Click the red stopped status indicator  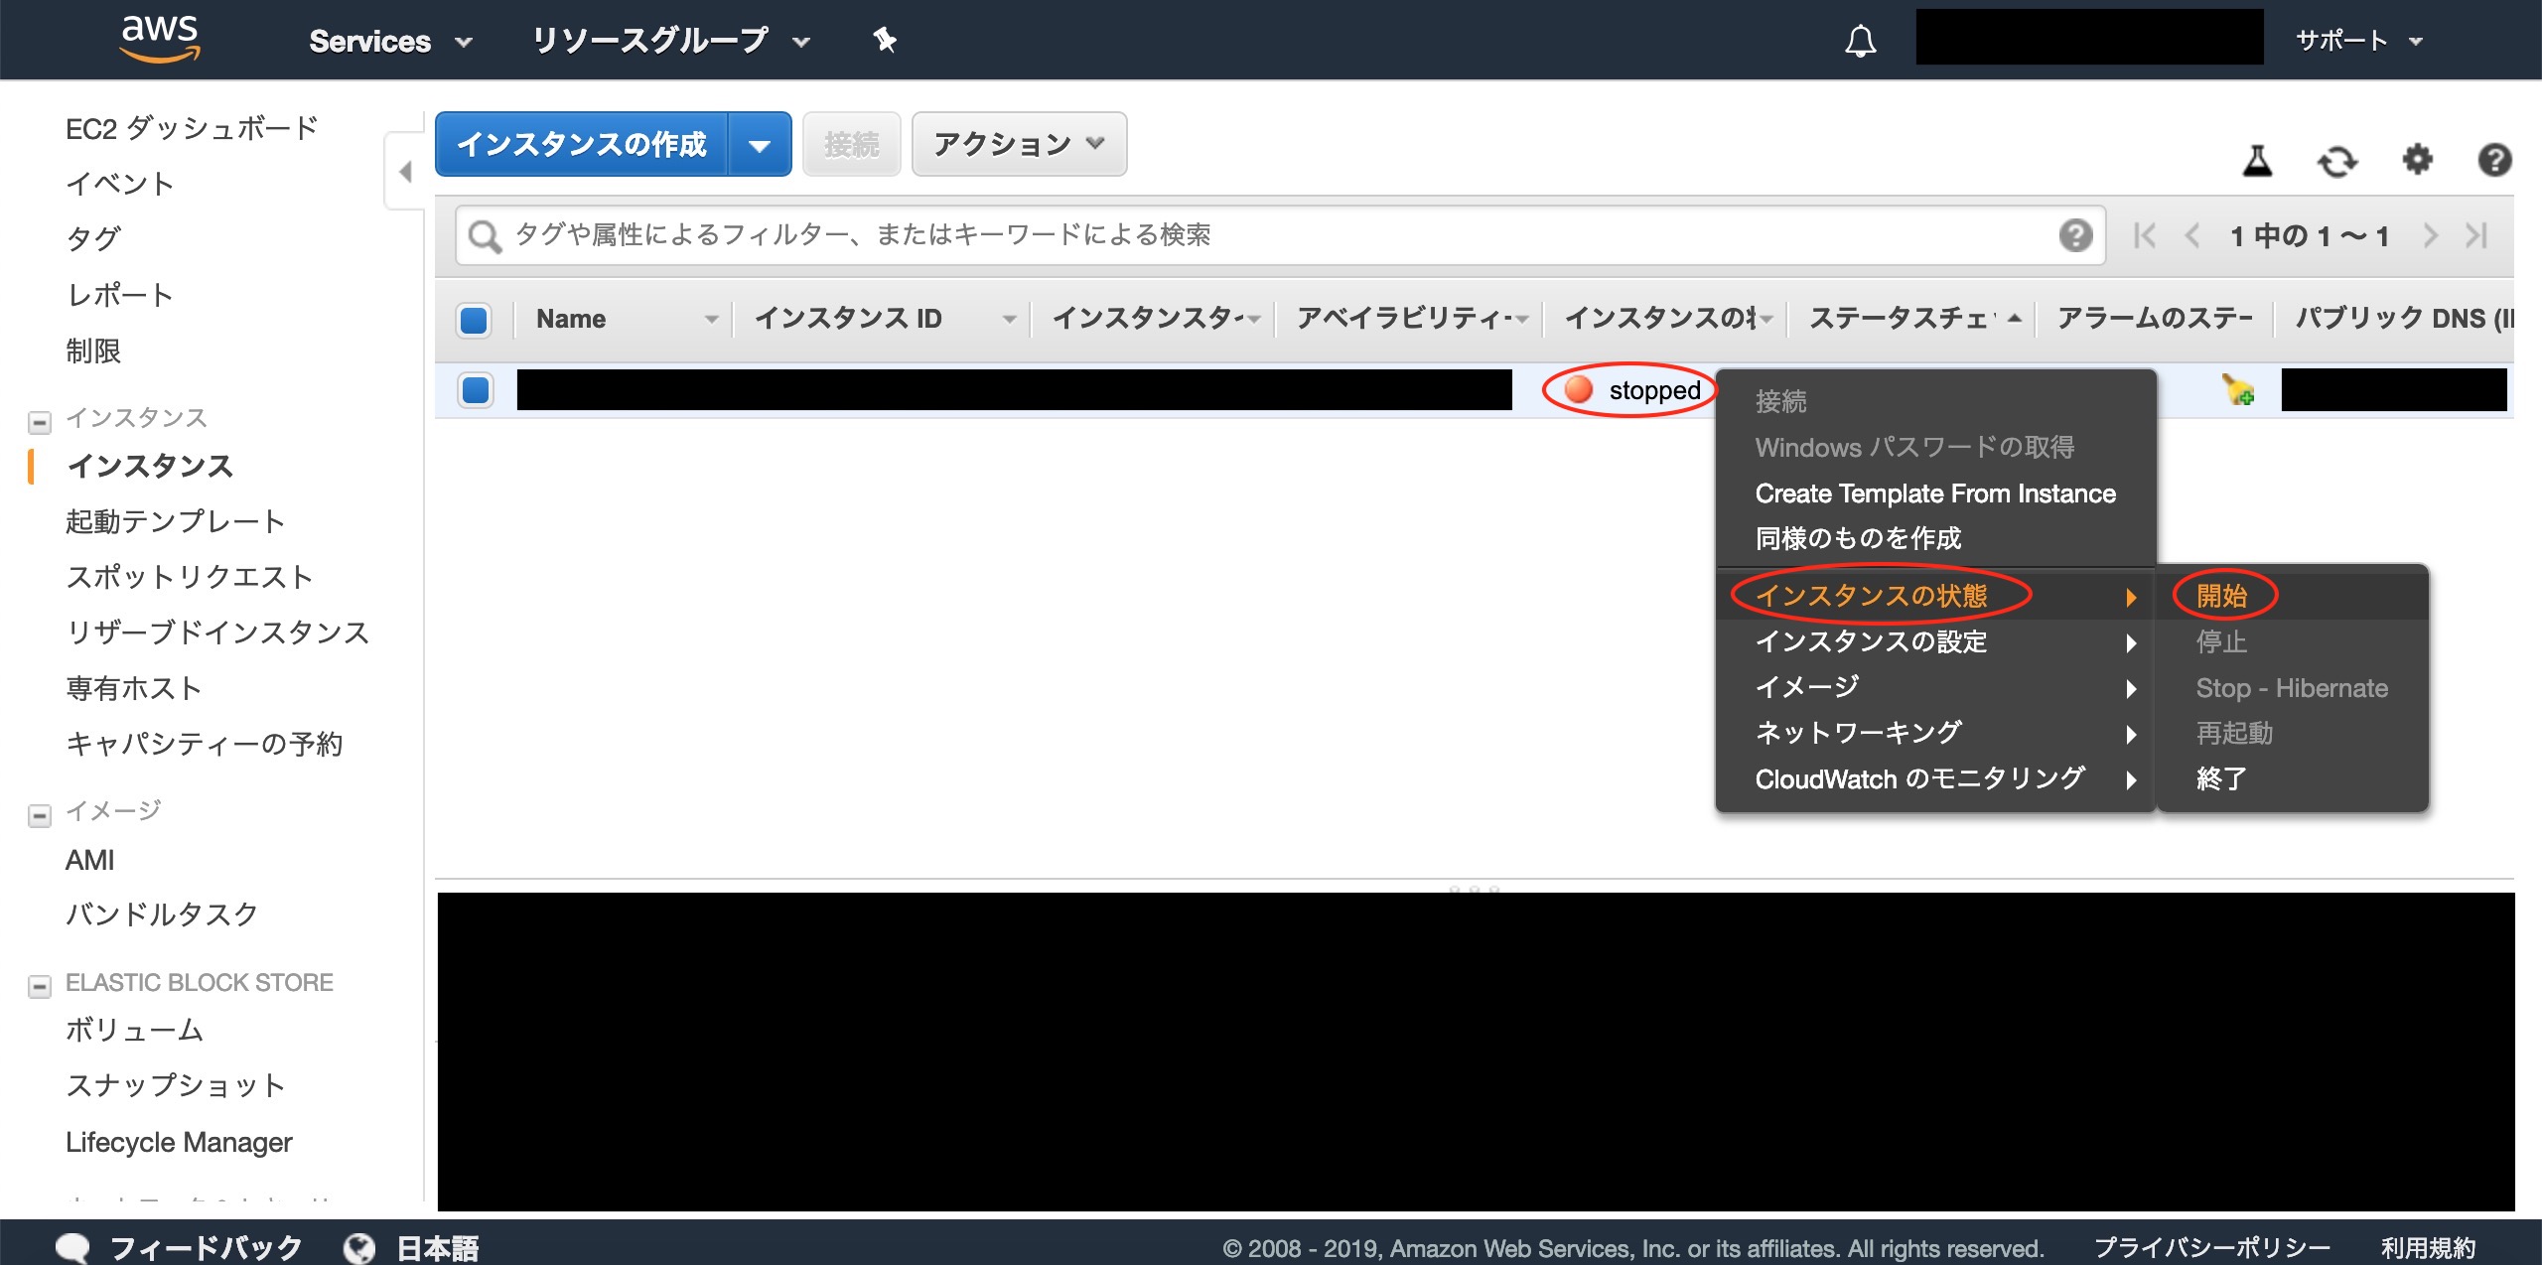pos(1578,389)
